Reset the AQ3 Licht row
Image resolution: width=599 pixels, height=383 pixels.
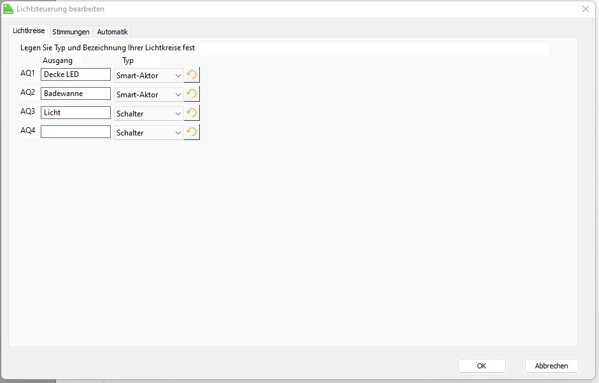[192, 113]
